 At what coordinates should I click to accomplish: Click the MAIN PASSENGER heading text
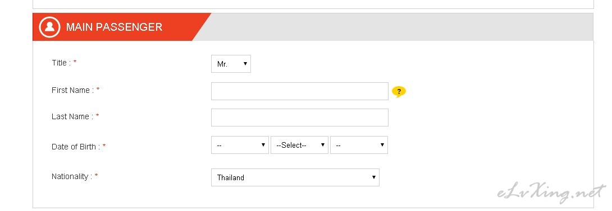[x=115, y=27]
